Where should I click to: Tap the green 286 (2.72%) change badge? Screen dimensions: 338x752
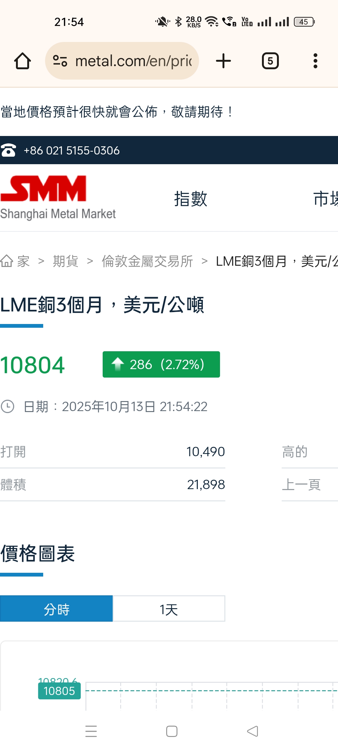(x=161, y=364)
